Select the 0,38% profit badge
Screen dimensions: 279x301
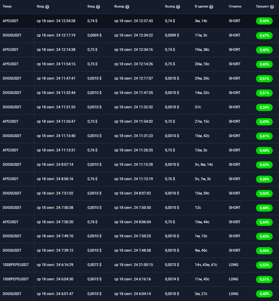tap(264, 179)
